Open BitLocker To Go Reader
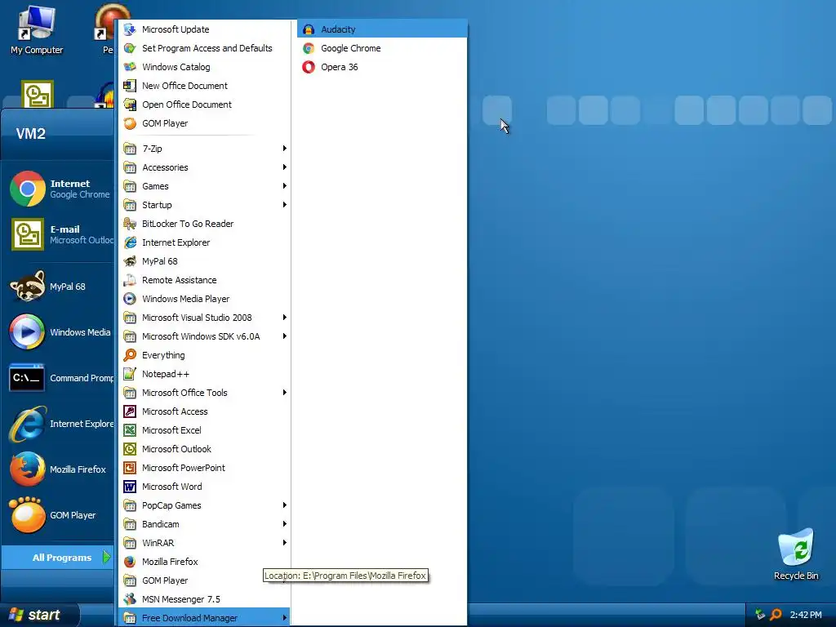 pos(205,224)
